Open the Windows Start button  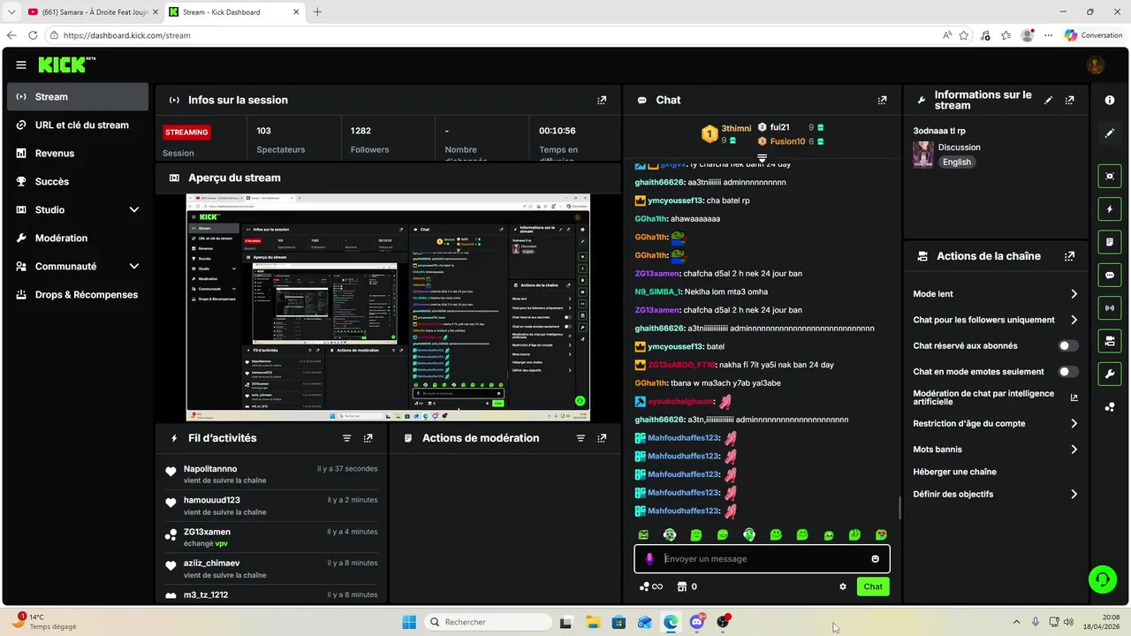click(409, 622)
